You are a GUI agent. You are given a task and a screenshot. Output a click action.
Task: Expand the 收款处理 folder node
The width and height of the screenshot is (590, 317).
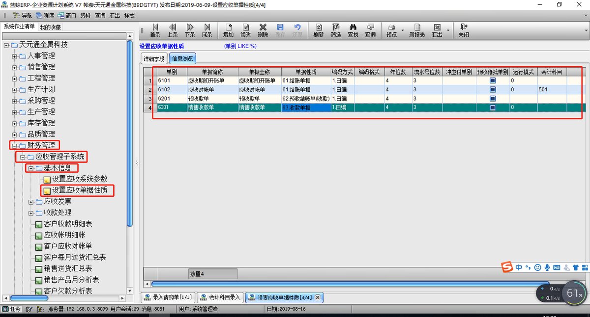[31, 213]
